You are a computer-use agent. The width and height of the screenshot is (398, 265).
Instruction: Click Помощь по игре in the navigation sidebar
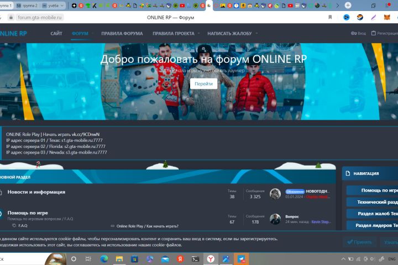click(372, 190)
